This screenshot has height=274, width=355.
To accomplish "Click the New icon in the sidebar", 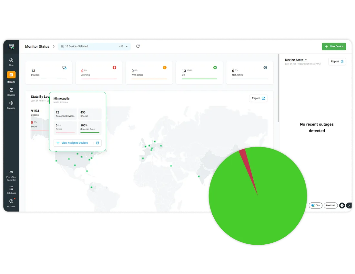I will tap(11, 61).
